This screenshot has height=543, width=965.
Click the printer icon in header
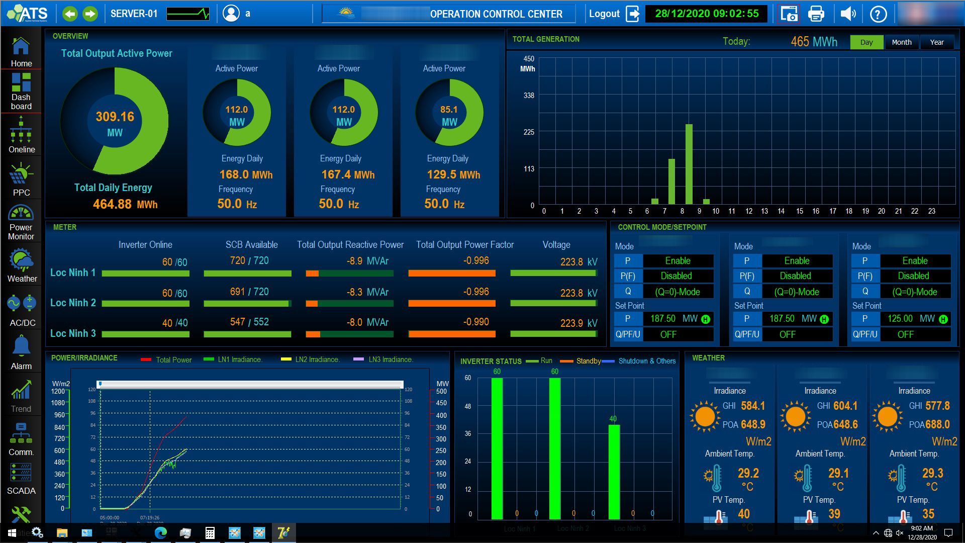tap(816, 14)
